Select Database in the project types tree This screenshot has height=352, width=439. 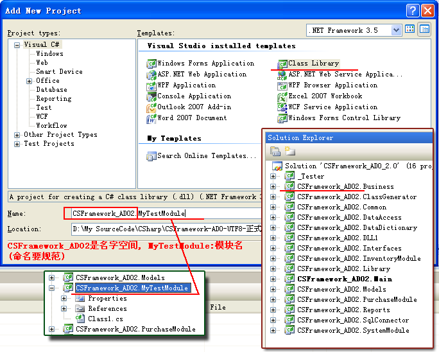(x=51, y=90)
